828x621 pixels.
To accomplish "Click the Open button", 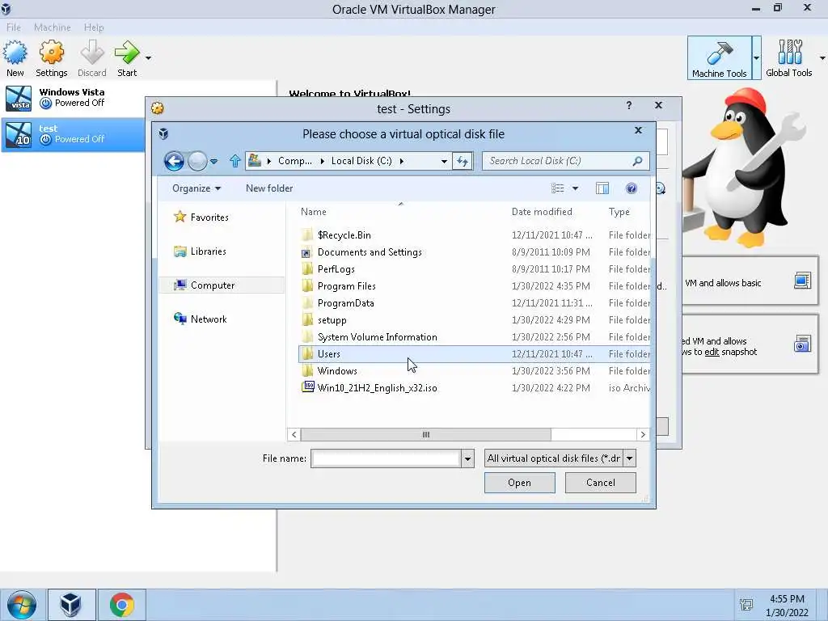I will click(520, 483).
